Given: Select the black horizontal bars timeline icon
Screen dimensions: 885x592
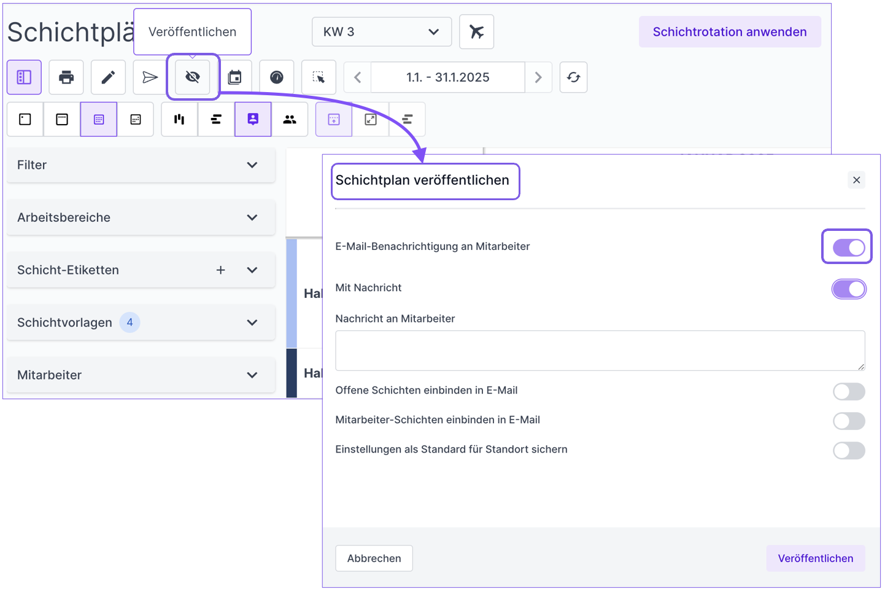Looking at the screenshot, I should [x=216, y=119].
